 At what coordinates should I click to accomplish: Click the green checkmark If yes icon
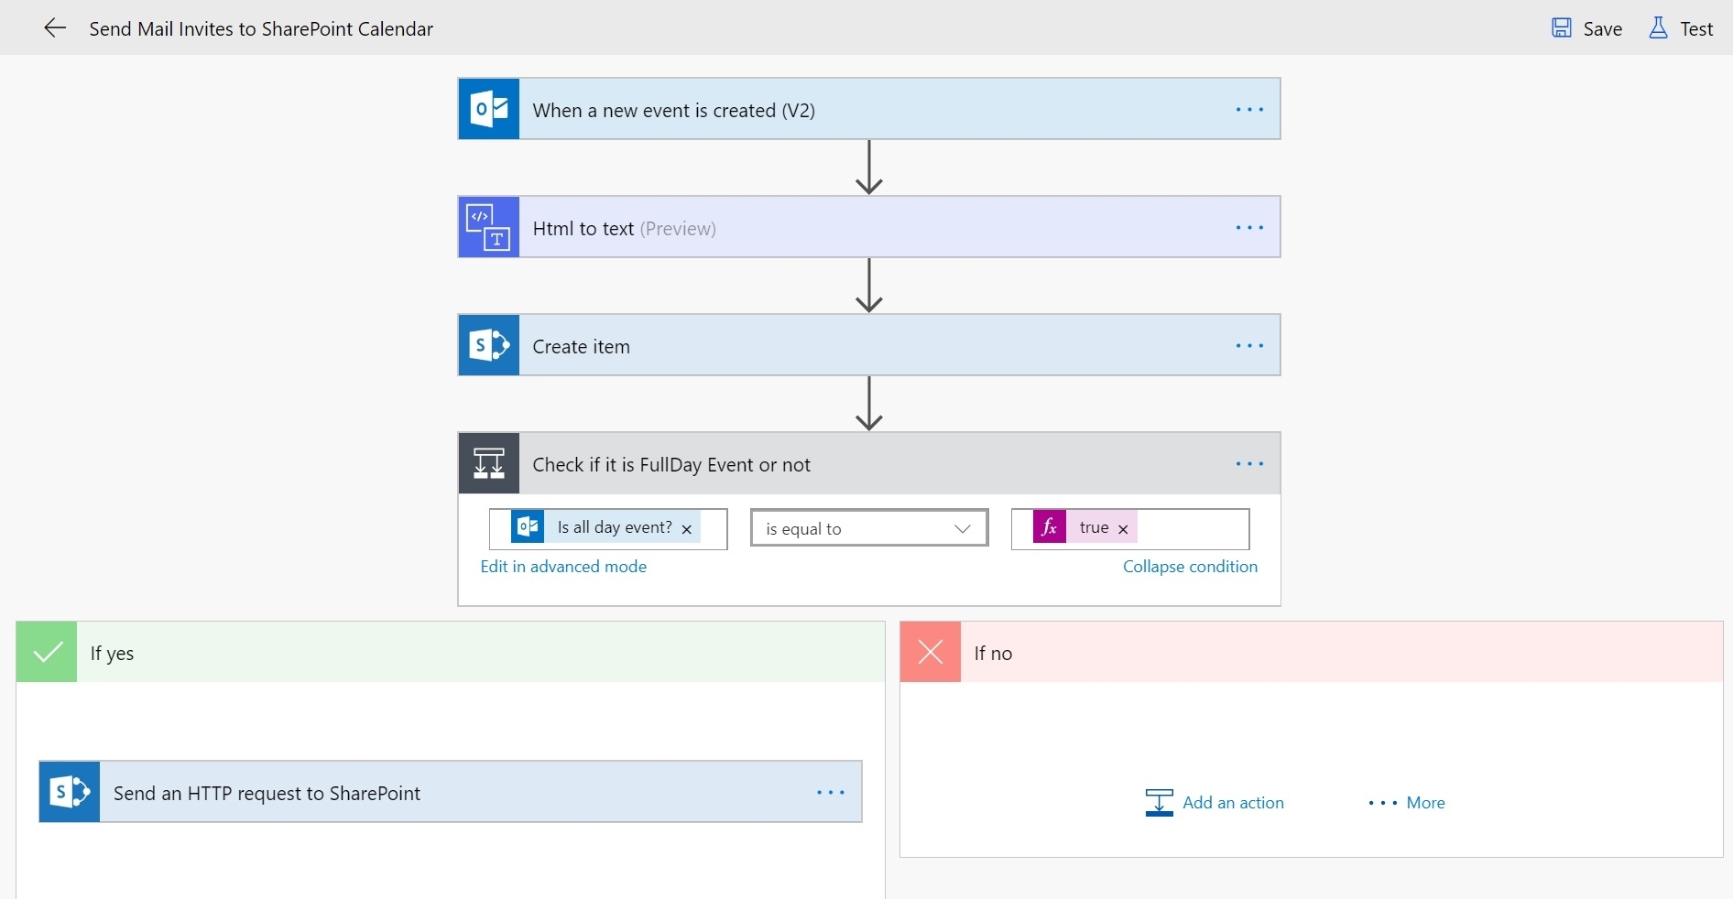(x=47, y=652)
